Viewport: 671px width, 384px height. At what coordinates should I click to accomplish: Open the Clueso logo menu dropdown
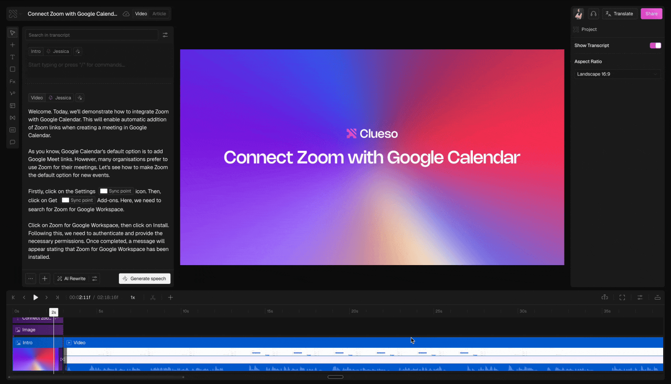tap(13, 14)
